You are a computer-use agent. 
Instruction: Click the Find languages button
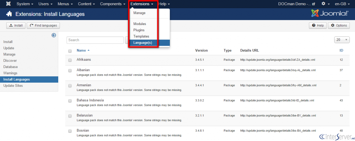tap(43, 26)
